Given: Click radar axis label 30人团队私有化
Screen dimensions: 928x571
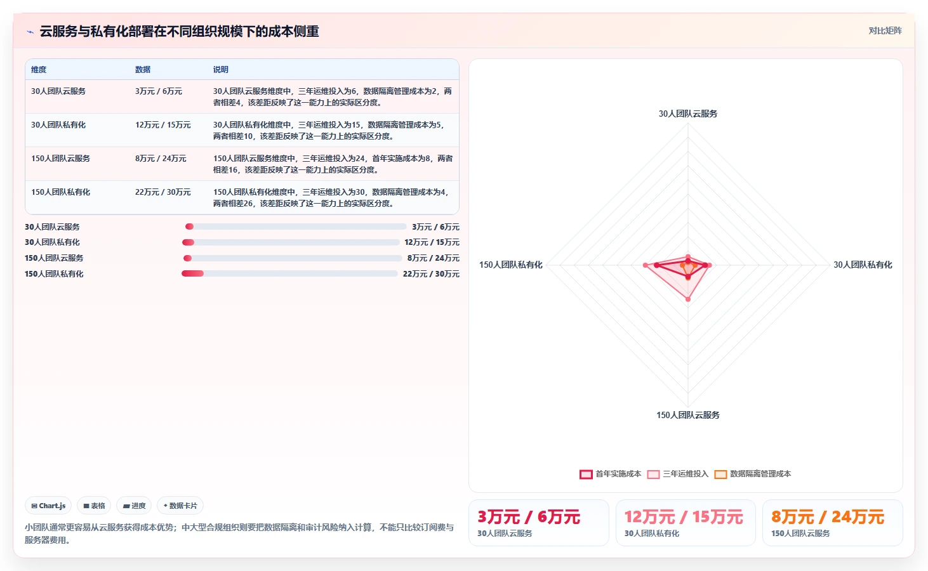Looking at the screenshot, I should 863,265.
